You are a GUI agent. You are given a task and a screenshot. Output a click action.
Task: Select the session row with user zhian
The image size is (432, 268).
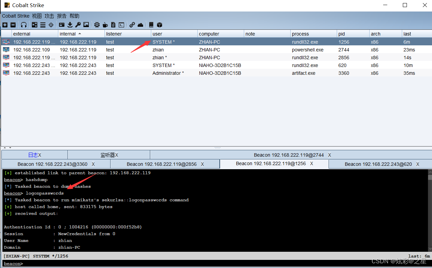pyautogui.click(x=216, y=50)
